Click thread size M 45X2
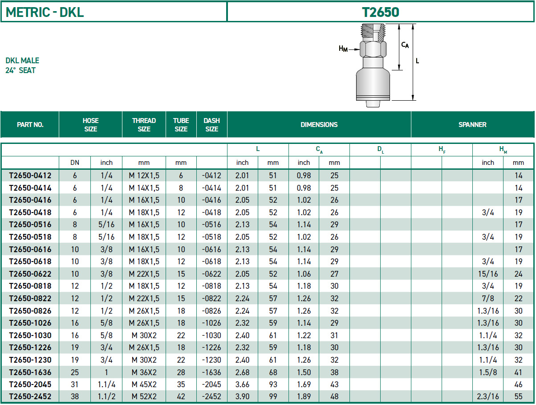The image size is (536, 405). click(x=144, y=385)
